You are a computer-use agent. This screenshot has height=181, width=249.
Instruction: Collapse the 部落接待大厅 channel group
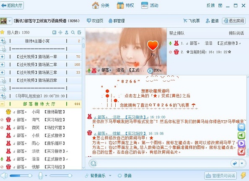[x=2, y=104]
